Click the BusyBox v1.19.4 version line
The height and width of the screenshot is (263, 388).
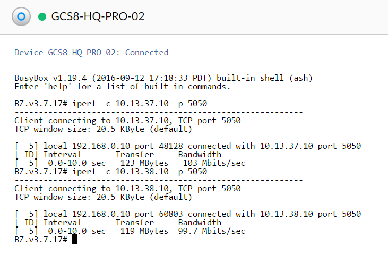(x=163, y=78)
